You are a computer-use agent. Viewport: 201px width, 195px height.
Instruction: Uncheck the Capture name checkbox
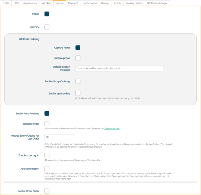click(x=78, y=48)
